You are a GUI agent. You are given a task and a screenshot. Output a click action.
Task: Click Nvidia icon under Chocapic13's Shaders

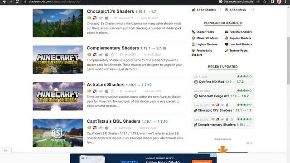point(89,18)
